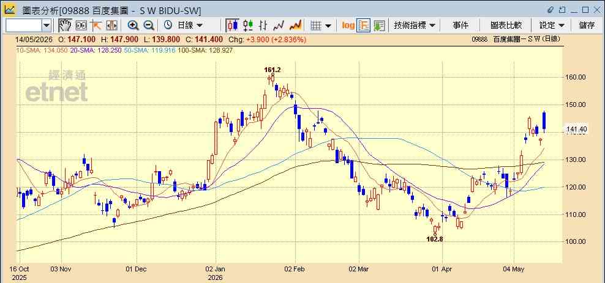Toggle the legend display icon

[x=364, y=26]
